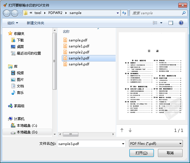Click the magnifier search icon
Image resolution: width=190 pixels, height=163 pixels.
click(x=184, y=13)
